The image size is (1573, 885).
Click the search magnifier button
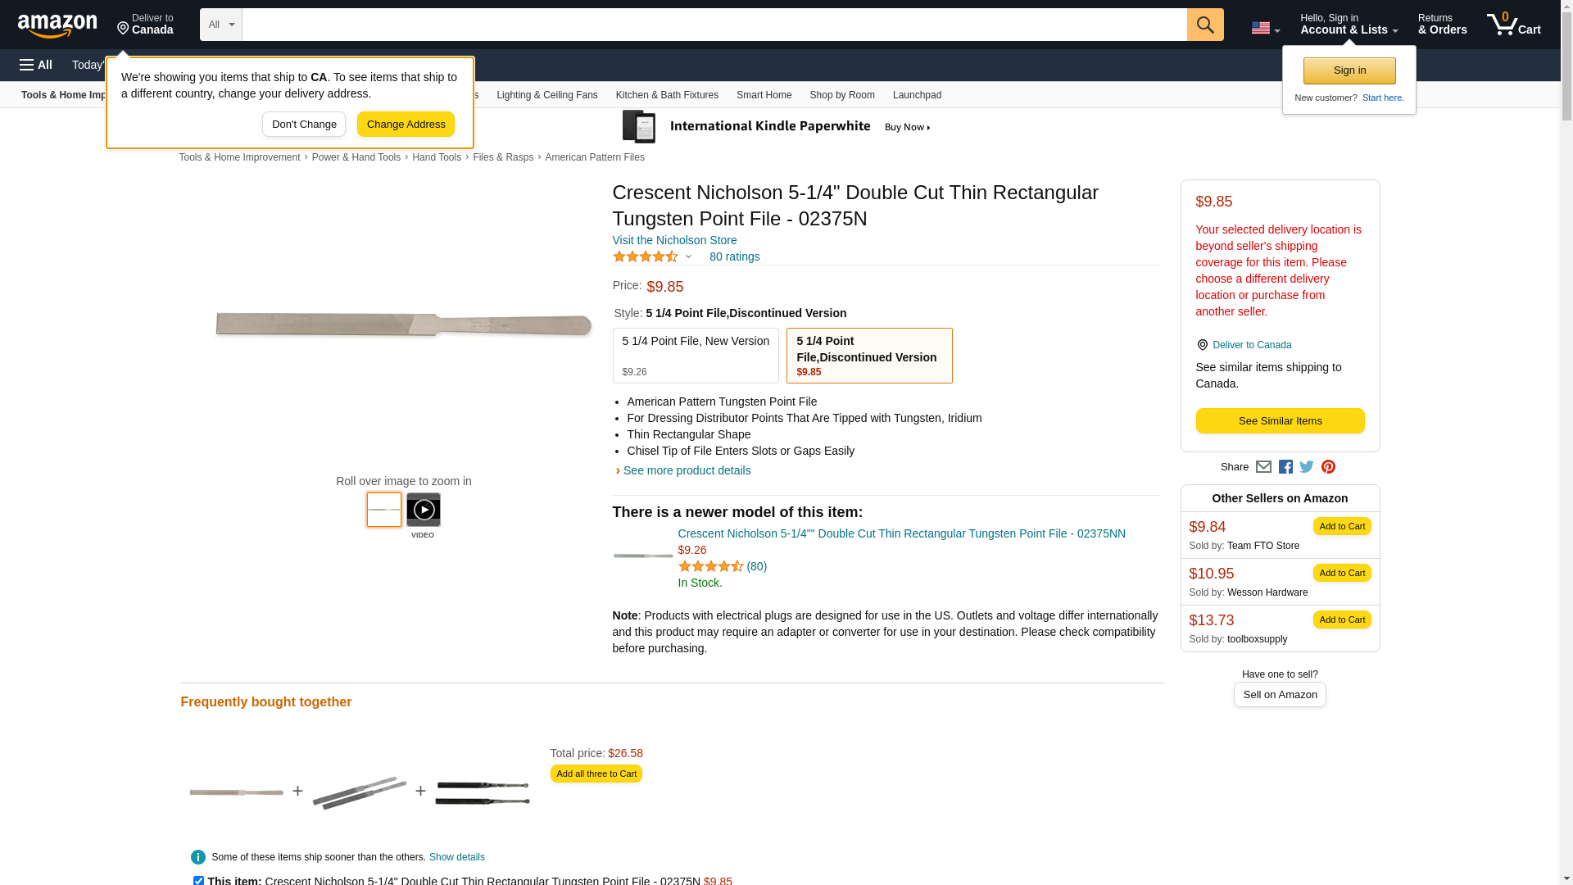click(x=1204, y=25)
